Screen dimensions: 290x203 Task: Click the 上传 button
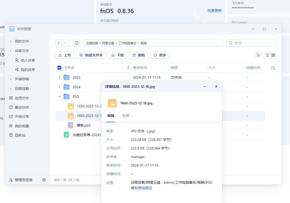(x=65, y=55)
